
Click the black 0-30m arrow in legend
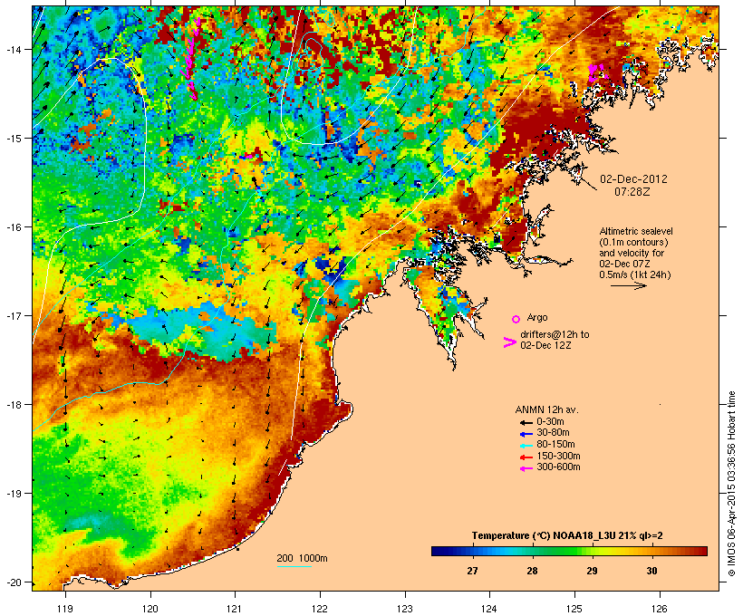coord(526,422)
